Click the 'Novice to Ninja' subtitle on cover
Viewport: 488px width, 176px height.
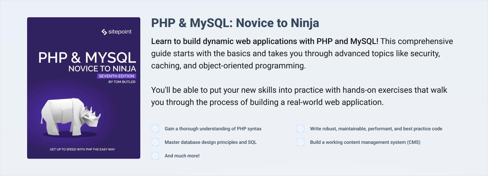[x=102, y=68]
